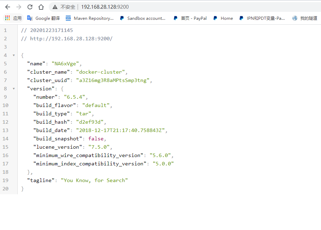This screenshot has width=321, height=230.
Task: Click the "build_snapshot" key
Action: click(x=57, y=139)
